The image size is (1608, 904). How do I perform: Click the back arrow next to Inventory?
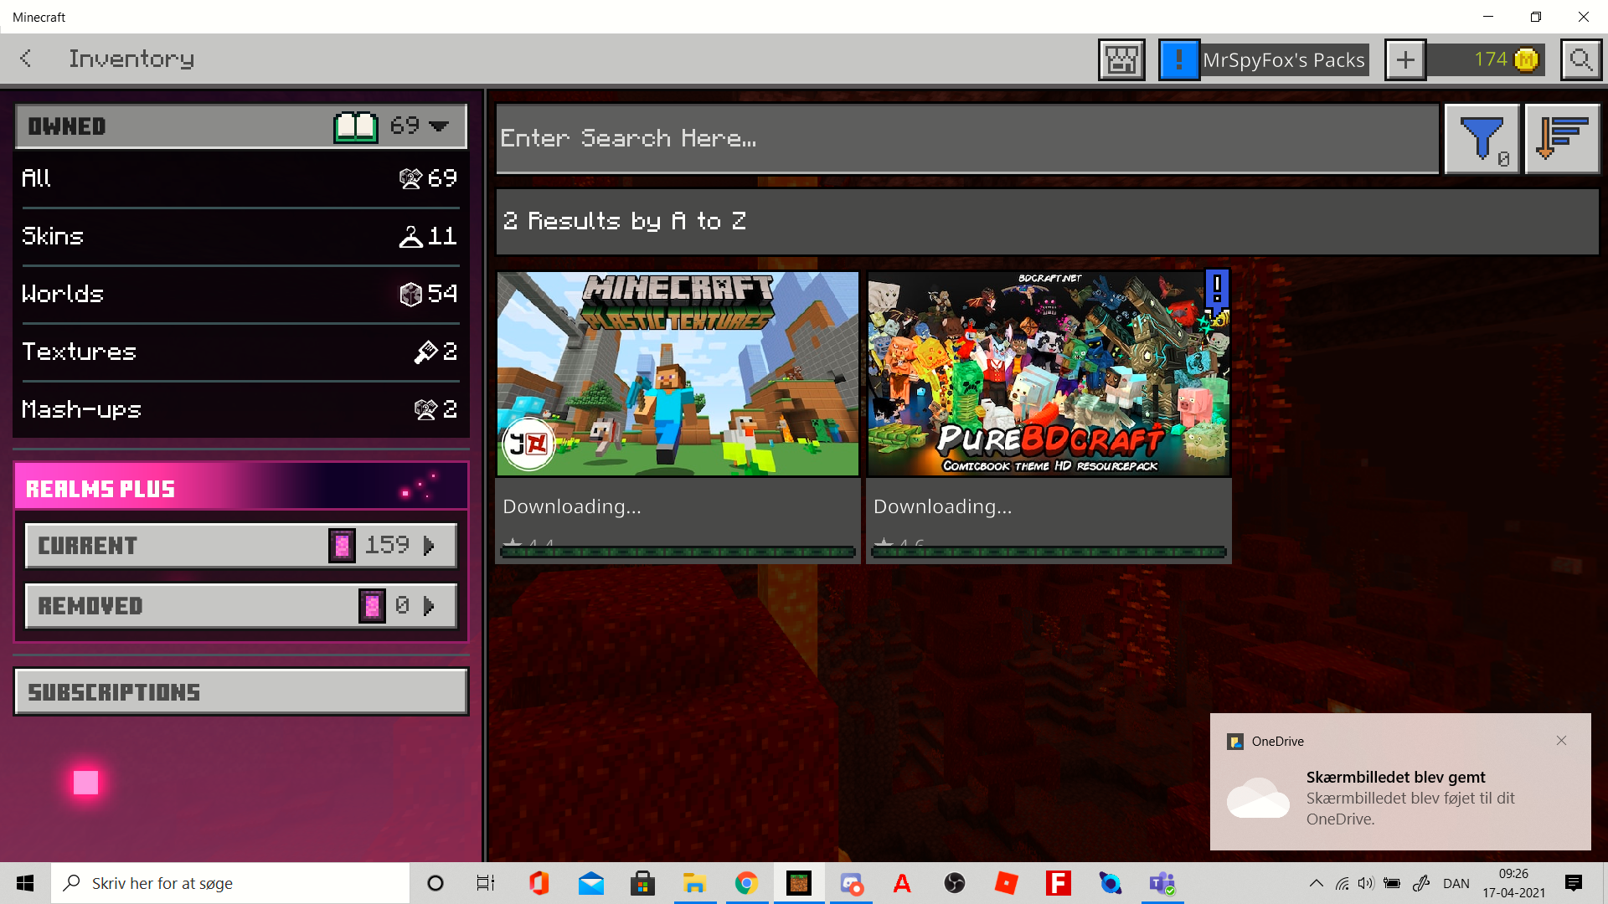pyautogui.click(x=26, y=59)
